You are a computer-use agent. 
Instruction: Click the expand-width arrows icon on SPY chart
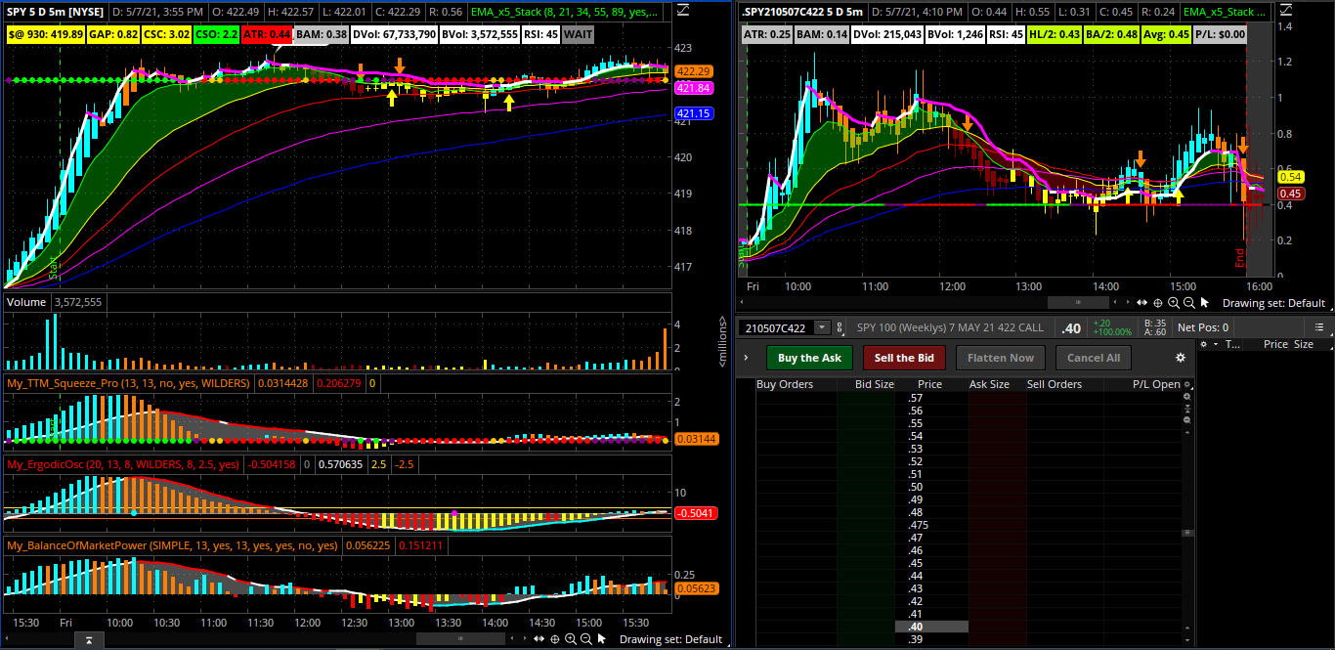(539, 639)
